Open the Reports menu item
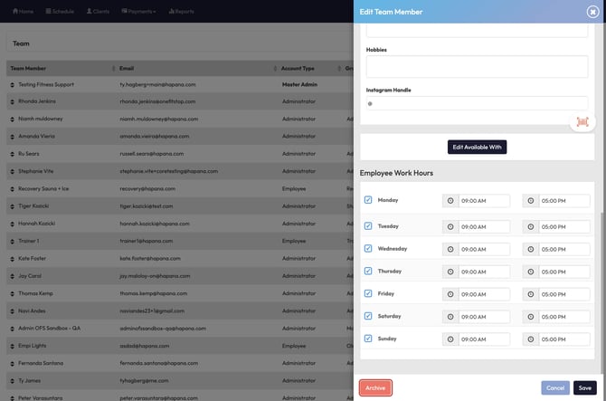Viewport: 606px width, 401px height. tap(181, 12)
